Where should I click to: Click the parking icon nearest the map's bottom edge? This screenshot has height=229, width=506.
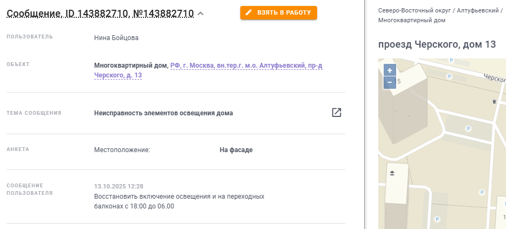tap(436, 219)
